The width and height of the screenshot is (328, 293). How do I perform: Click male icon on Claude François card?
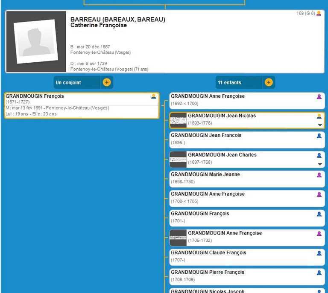[x=319, y=253]
